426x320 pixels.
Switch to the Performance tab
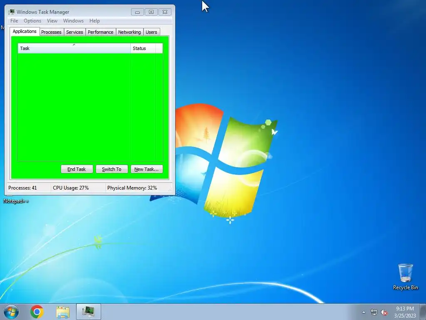(100, 32)
